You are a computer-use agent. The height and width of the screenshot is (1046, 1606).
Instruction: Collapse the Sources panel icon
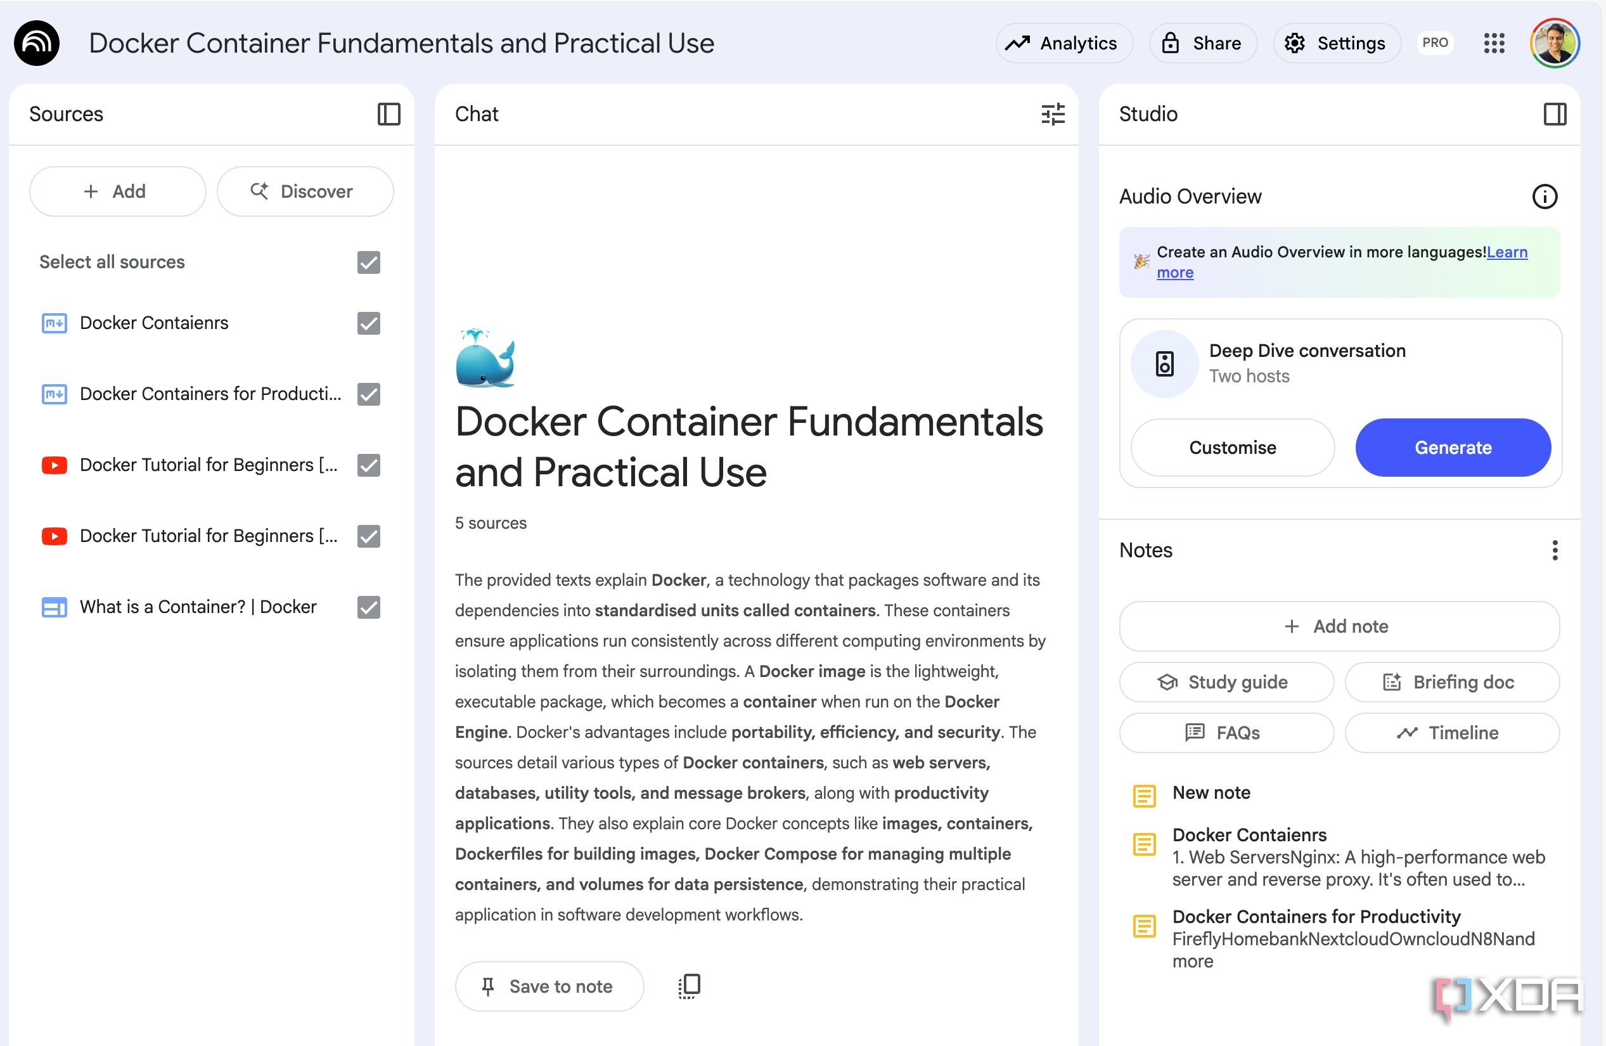[x=389, y=114]
